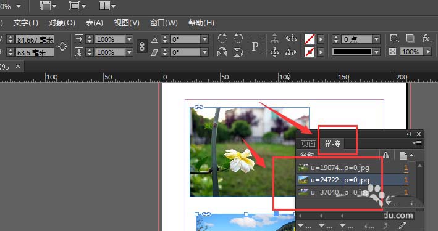Open the arrange documents icon

coord(107,6)
